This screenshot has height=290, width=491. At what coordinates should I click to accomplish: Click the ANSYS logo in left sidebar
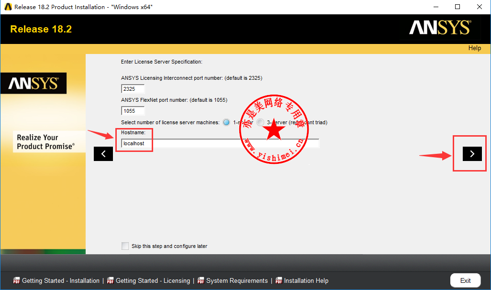pyautogui.click(x=33, y=83)
